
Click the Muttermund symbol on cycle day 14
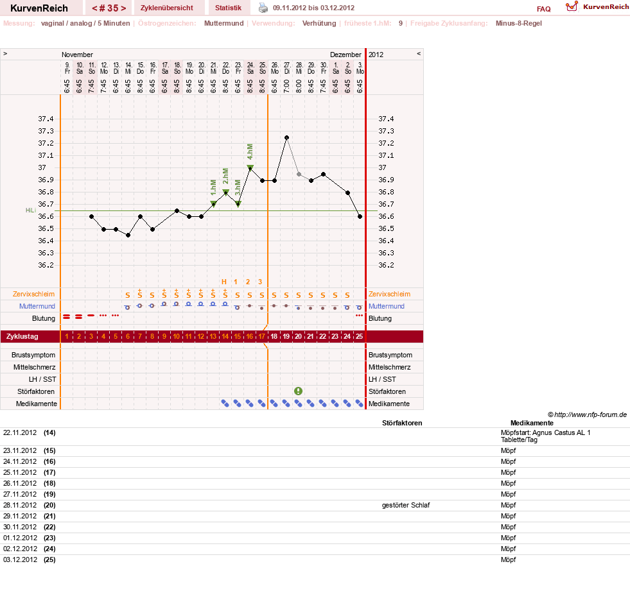(x=225, y=304)
